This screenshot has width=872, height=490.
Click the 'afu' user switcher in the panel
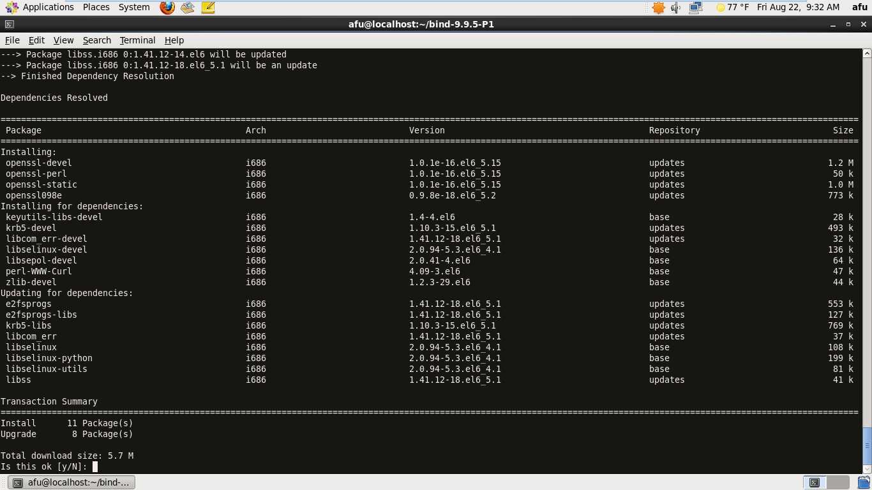pos(859,7)
